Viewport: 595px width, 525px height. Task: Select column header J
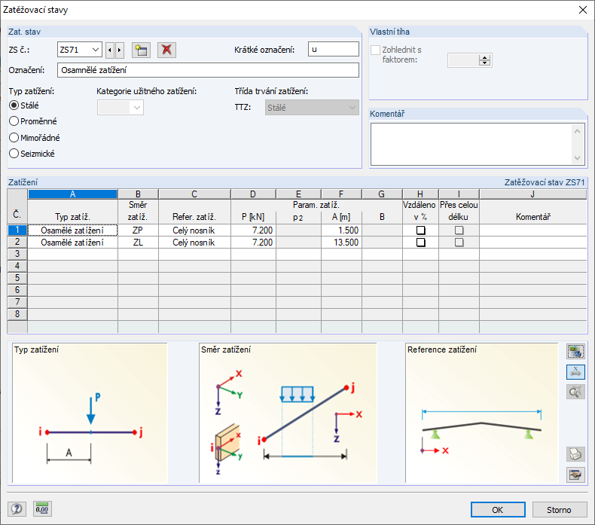click(x=532, y=194)
